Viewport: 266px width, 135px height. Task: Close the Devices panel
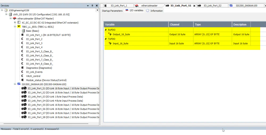(97, 6)
